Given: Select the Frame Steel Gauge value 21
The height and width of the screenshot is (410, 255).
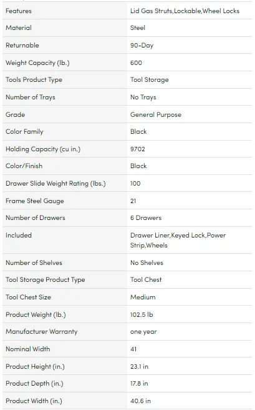Looking at the screenshot, I should [133, 201].
